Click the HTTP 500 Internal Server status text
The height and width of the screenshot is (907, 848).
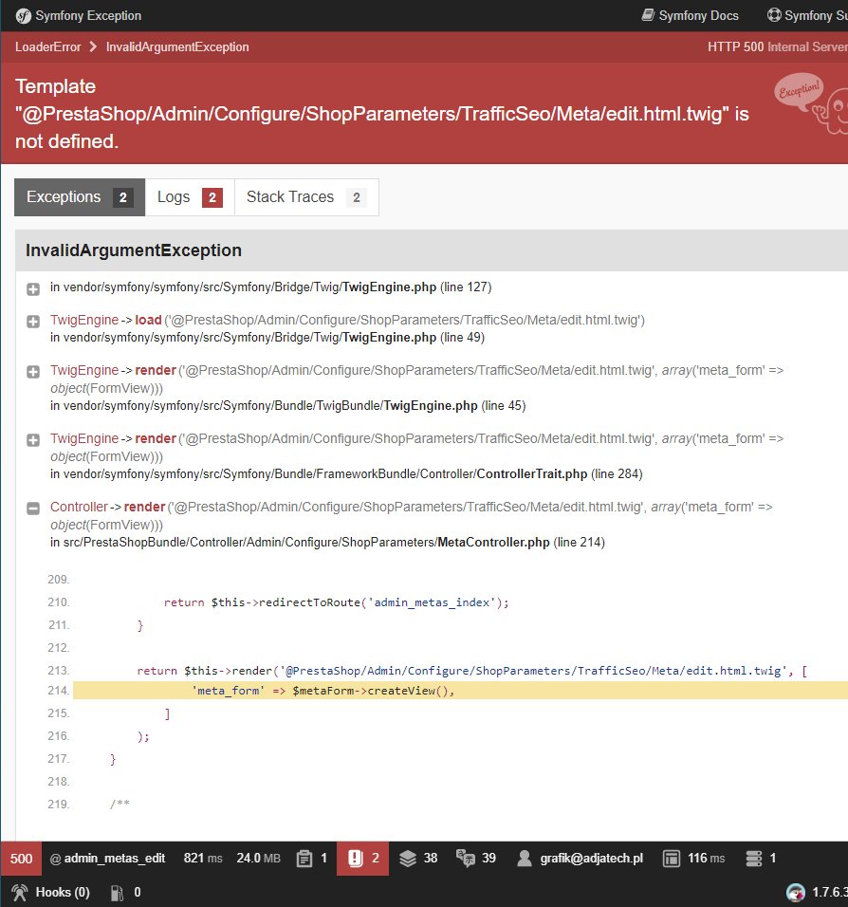[778, 46]
